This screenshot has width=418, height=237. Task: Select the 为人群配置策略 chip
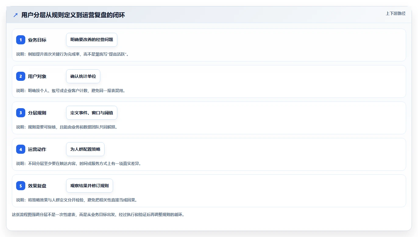pyautogui.click(x=85, y=149)
